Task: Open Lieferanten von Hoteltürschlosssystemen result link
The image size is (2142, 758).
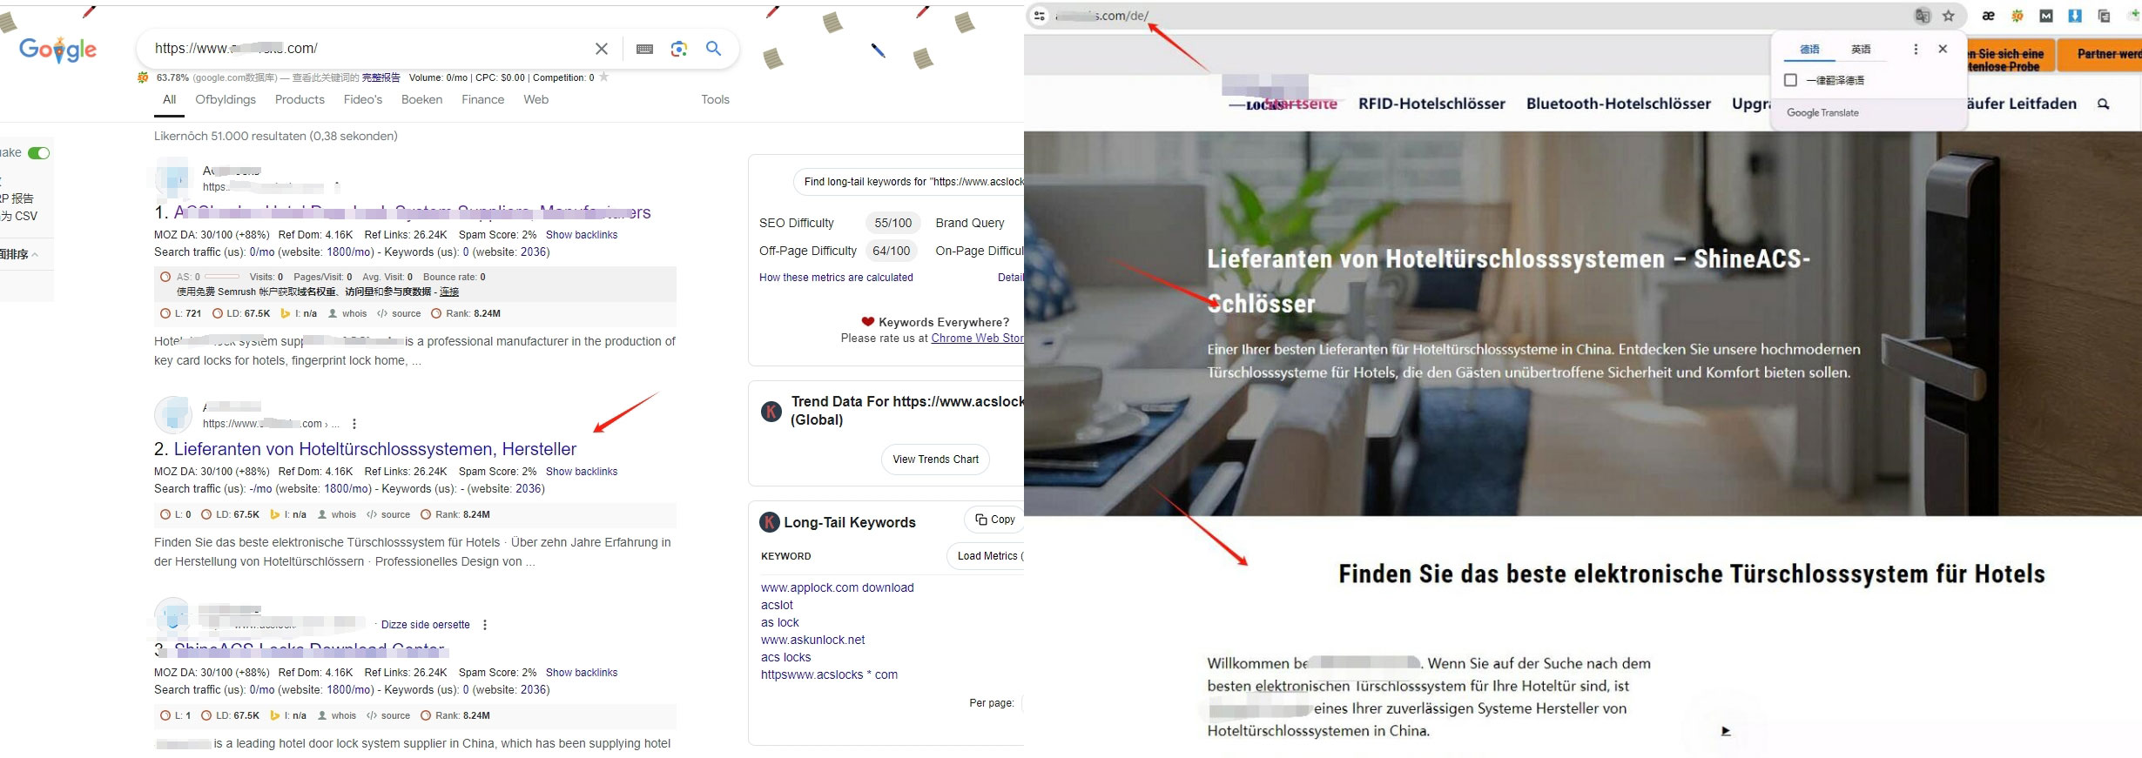Action: point(375,449)
